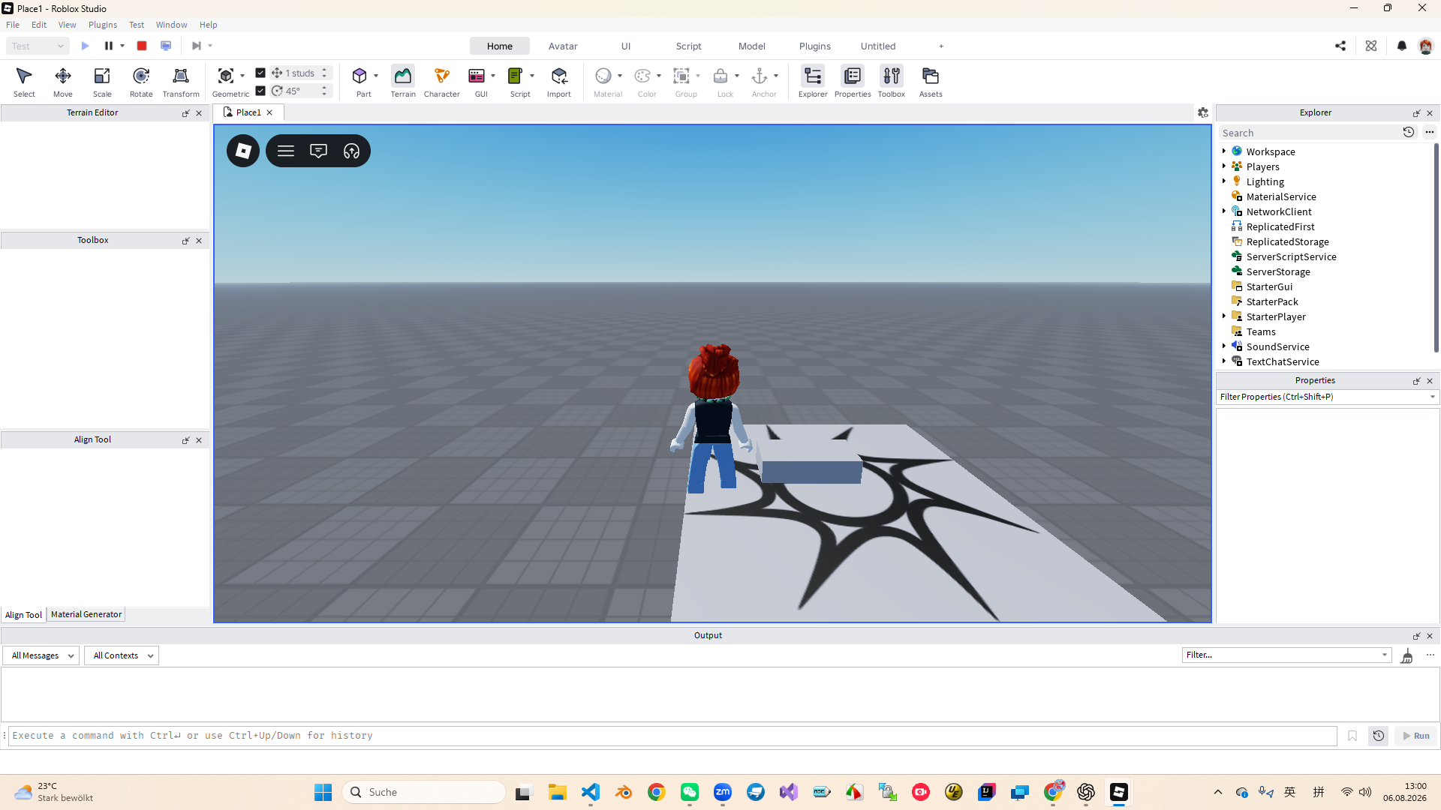Open the Geometric mode dropdown arrow
Image resolution: width=1441 pixels, height=810 pixels.
tap(242, 76)
